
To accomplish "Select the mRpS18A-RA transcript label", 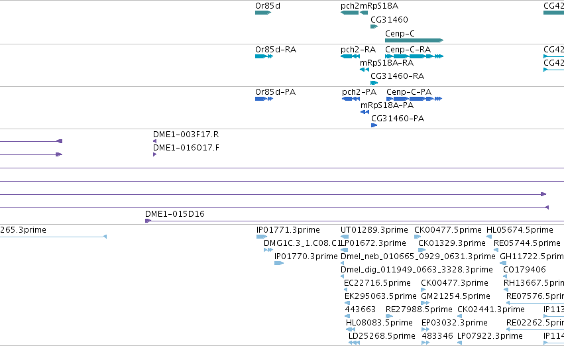I will tap(386, 63).
